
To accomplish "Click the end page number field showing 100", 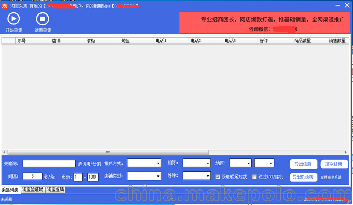I will (x=93, y=177).
